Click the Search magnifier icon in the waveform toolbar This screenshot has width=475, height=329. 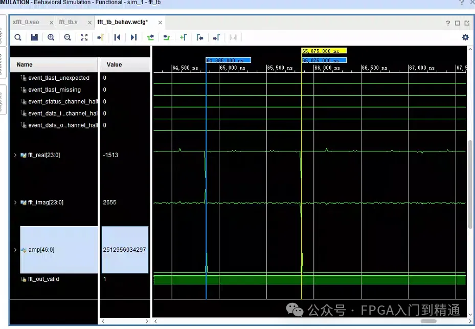(18, 37)
